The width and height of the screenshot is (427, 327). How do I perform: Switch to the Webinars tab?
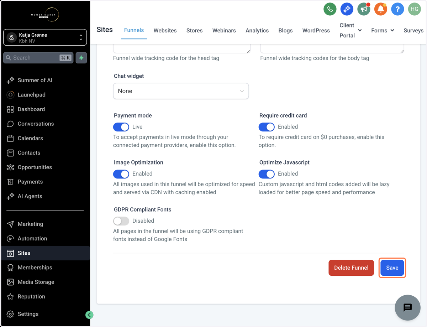pyautogui.click(x=224, y=31)
